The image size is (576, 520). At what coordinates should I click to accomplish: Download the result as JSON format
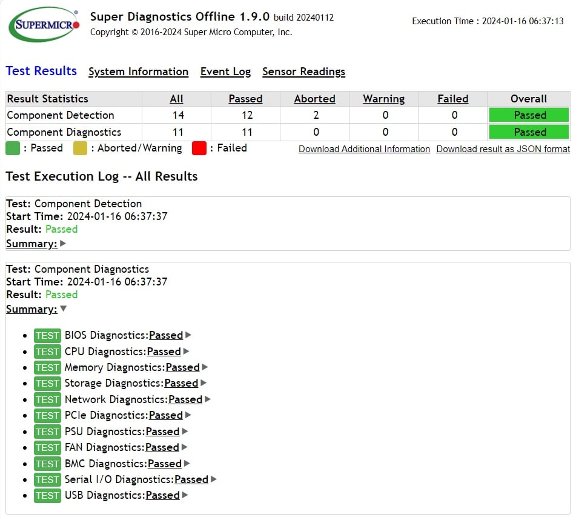[502, 148]
